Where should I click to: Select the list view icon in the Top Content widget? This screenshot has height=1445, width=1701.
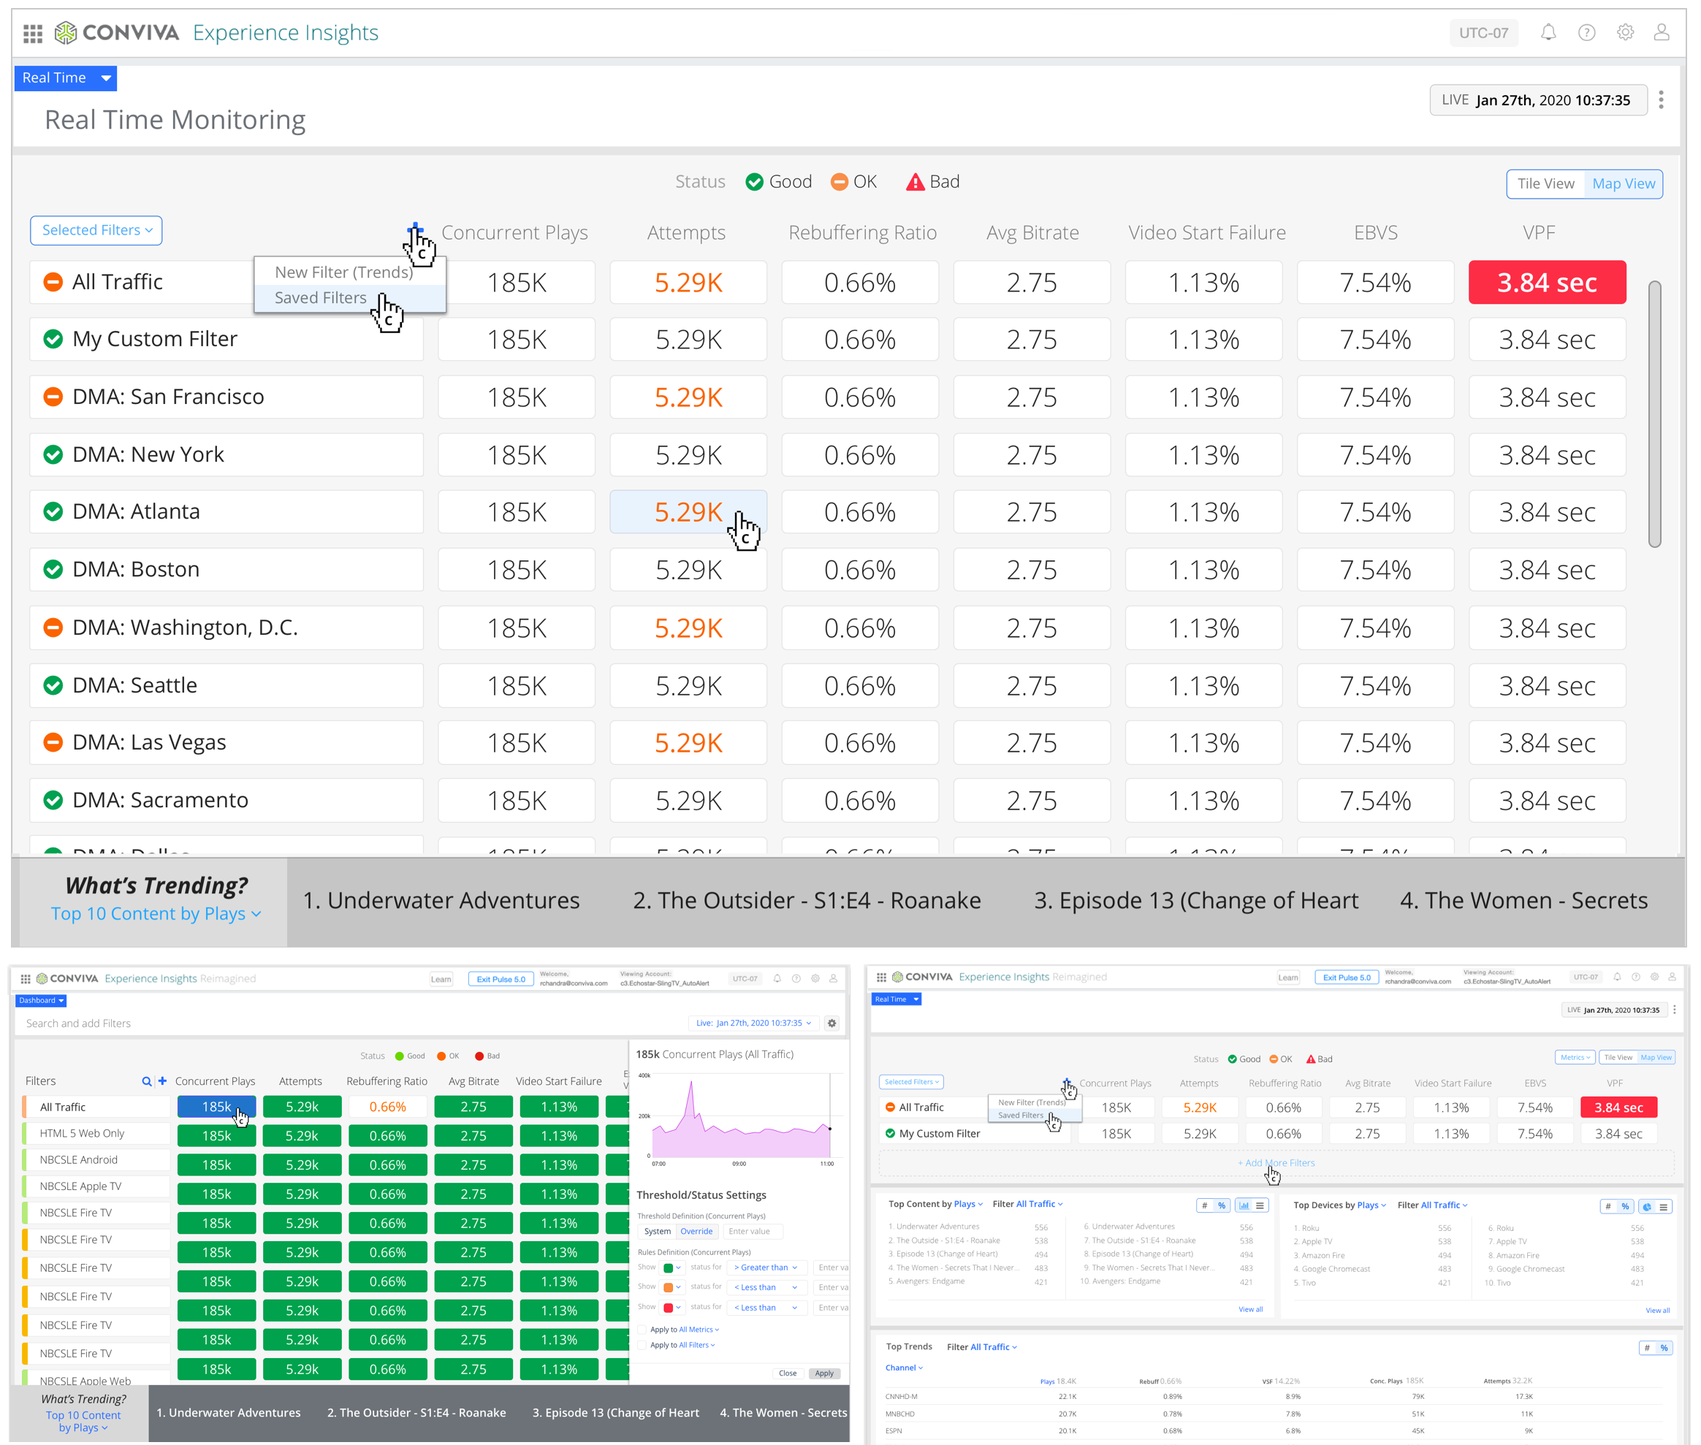tap(1261, 1206)
